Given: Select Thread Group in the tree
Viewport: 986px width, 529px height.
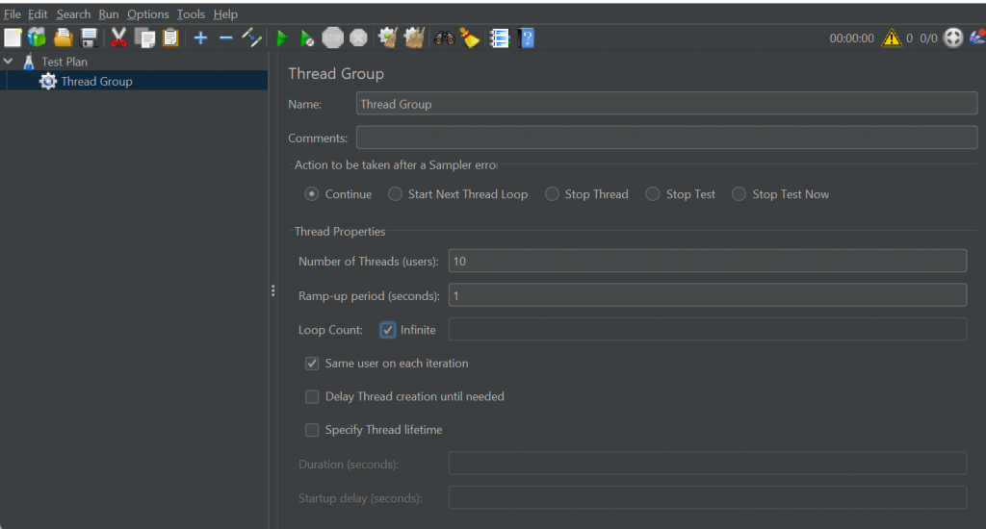Looking at the screenshot, I should 96,82.
